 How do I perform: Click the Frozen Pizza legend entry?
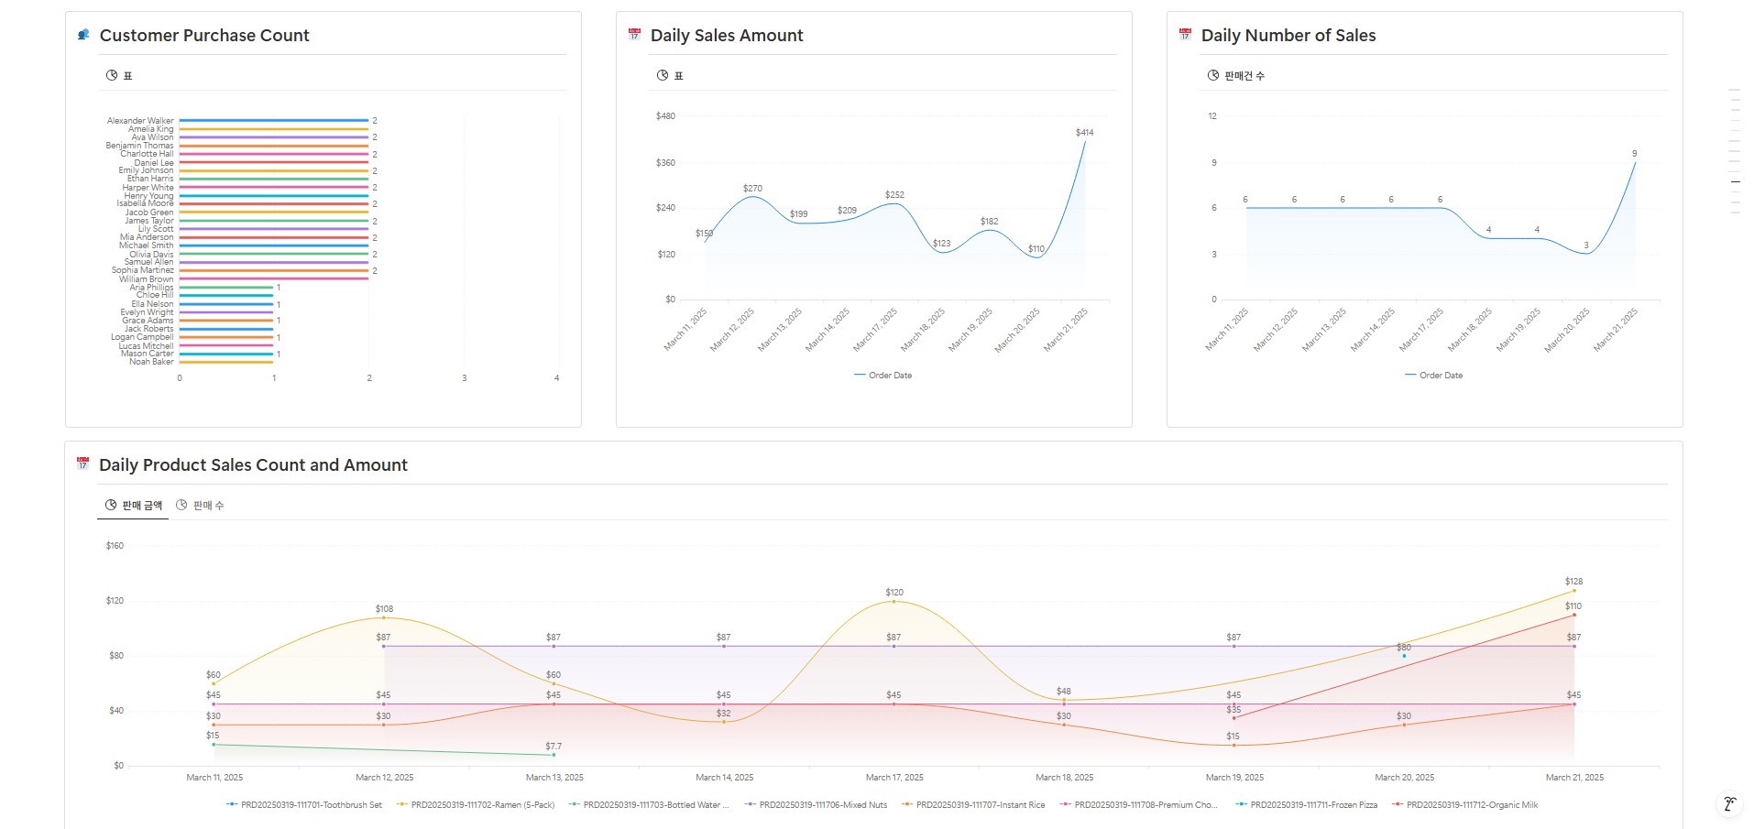click(1307, 805)
